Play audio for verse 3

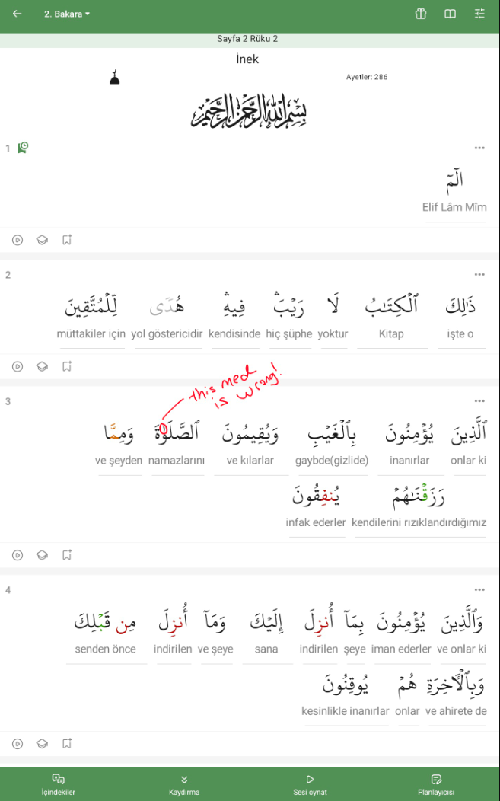coord(18,555)
